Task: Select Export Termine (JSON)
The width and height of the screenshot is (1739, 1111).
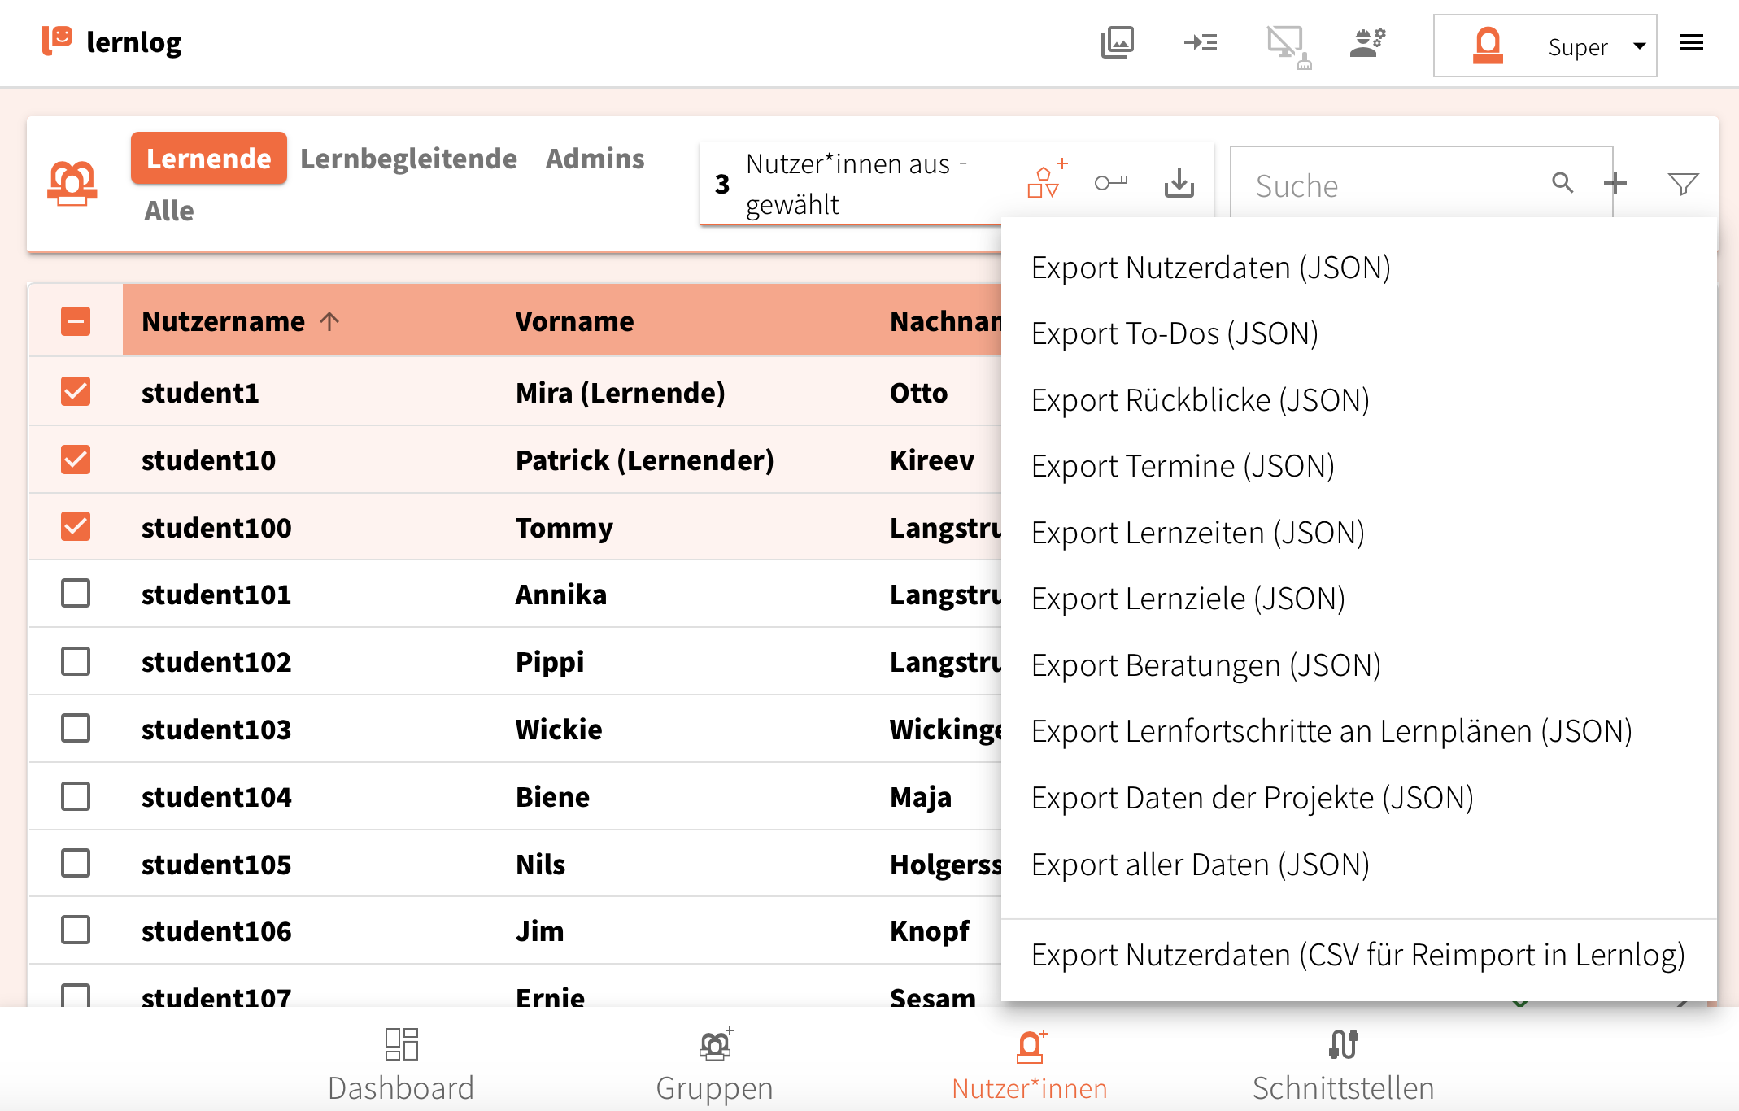Action: pos(1358,466)
